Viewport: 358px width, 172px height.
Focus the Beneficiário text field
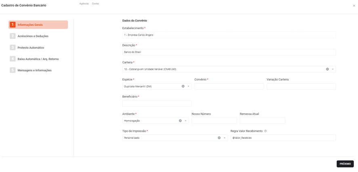tap(157, 104)
